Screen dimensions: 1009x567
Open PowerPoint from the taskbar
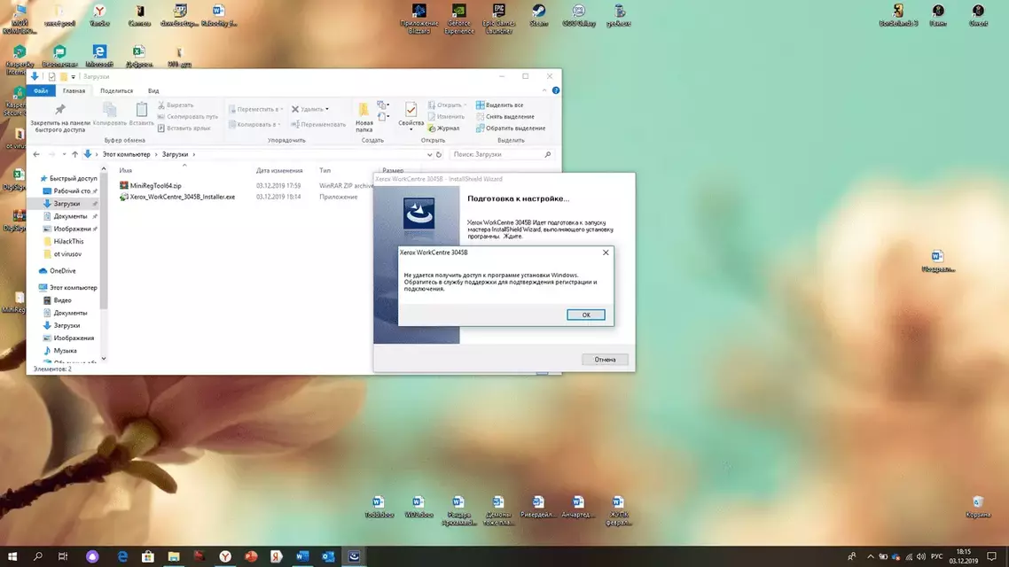coord(251,556)
